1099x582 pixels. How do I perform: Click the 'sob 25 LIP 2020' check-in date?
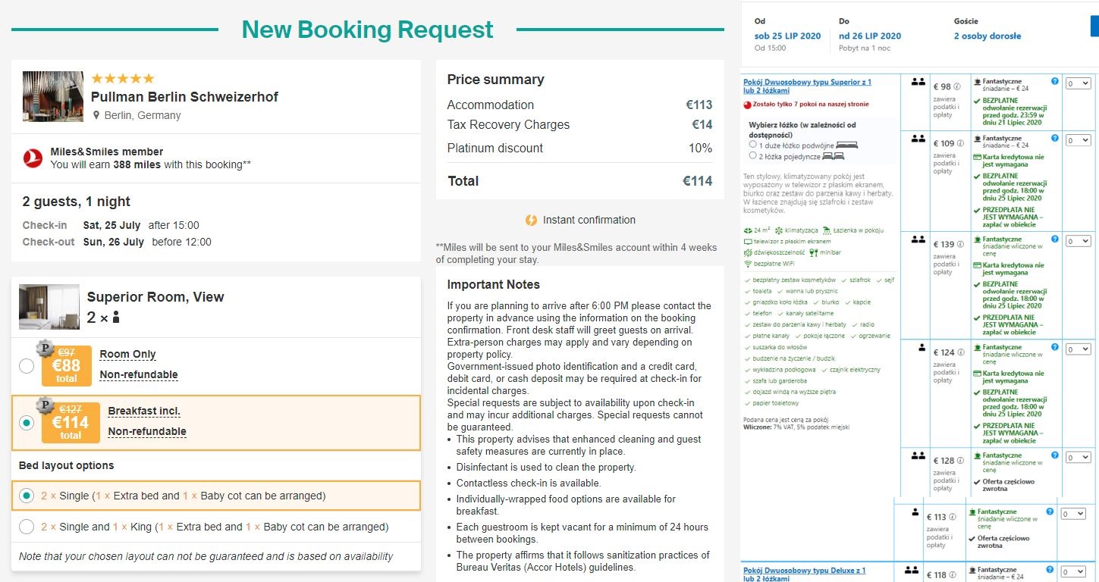pos(787,36)
